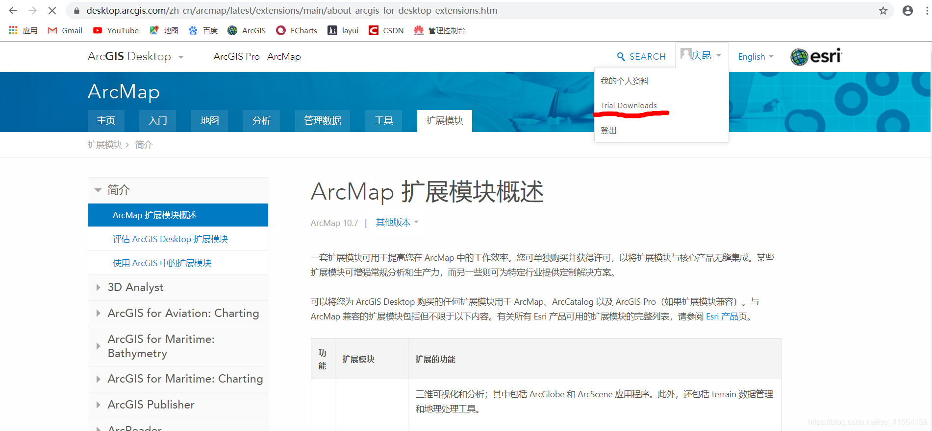Open the English language dropdown

[756, 57]
